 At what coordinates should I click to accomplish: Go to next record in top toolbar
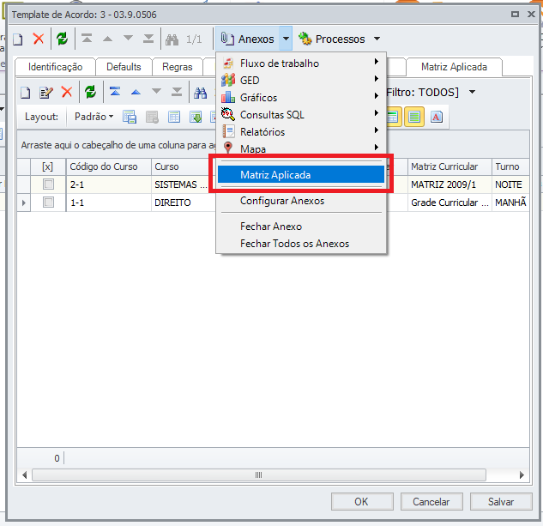point(128,39)
